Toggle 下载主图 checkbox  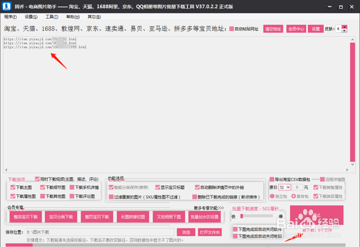click(x=13, y=187)
